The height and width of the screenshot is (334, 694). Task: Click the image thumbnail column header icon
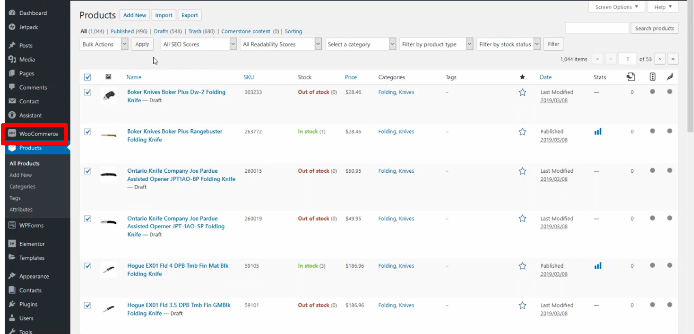(x=108, y=77)
